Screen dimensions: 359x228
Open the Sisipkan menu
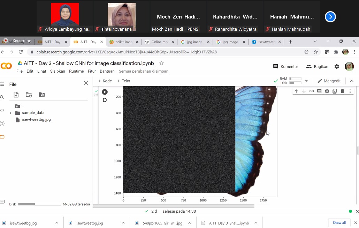[x=58, y=71]
